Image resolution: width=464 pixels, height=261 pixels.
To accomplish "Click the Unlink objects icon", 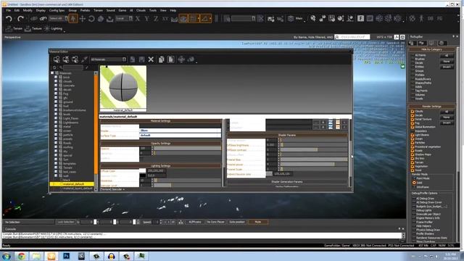I will click(x=43, y=19).
